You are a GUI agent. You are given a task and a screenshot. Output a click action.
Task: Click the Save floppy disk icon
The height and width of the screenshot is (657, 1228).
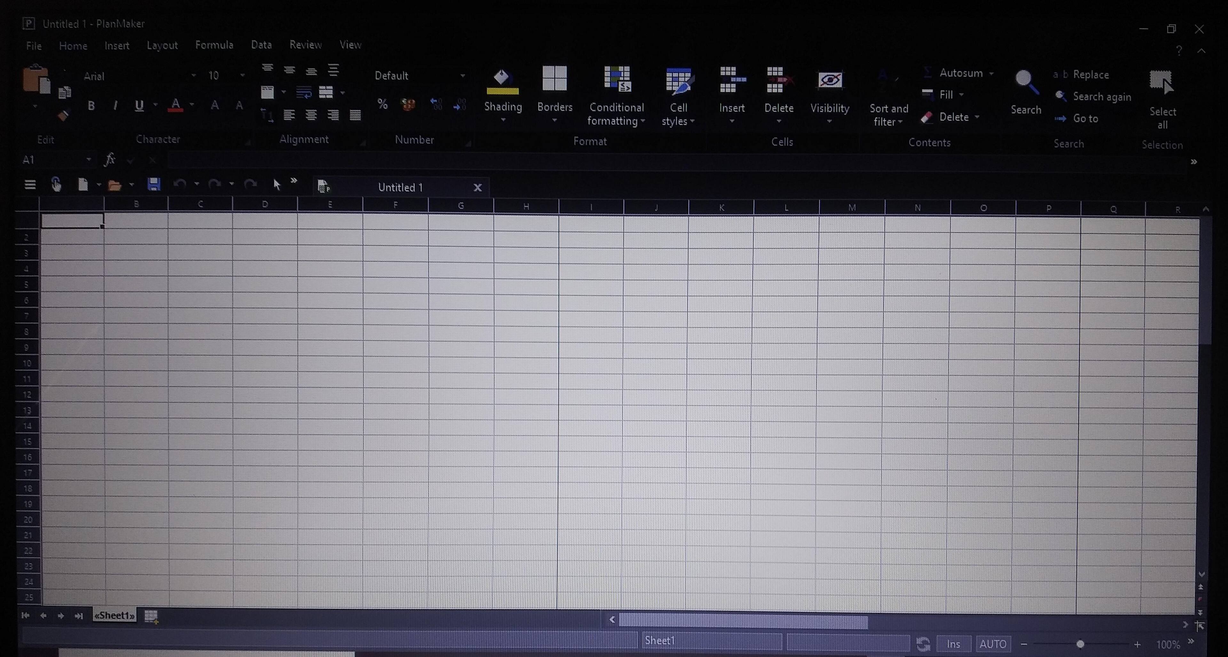153,184
